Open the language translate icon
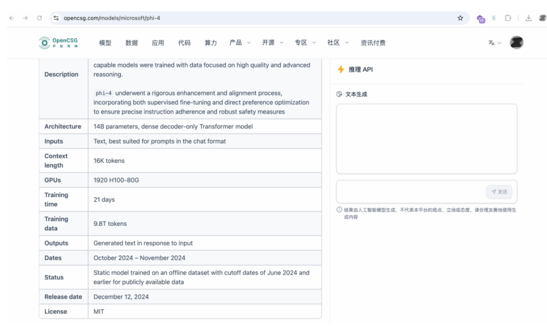The image size is (547, 333). [x=491, y=43]
